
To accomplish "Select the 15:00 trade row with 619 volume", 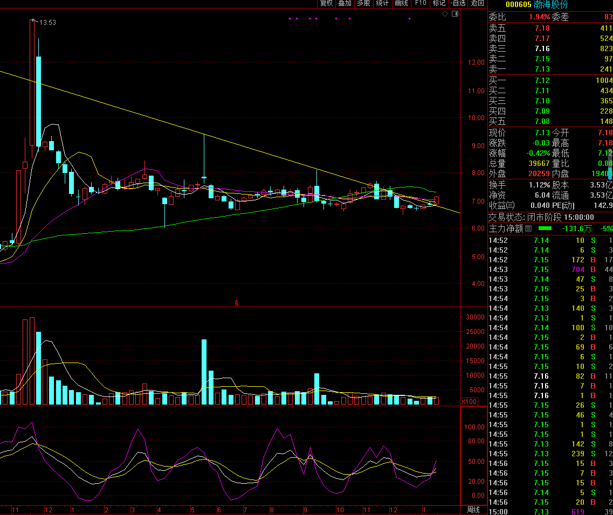I will point(550,512).
